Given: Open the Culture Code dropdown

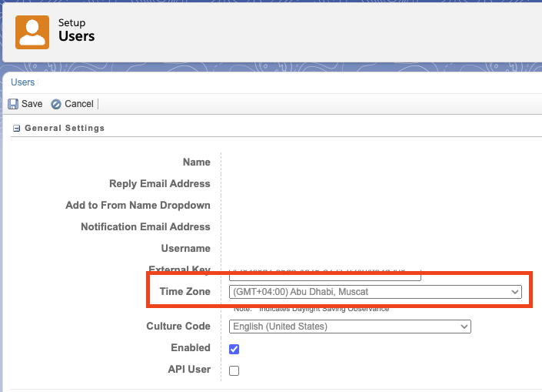Looking at the screenshot, I should point(350,327).
